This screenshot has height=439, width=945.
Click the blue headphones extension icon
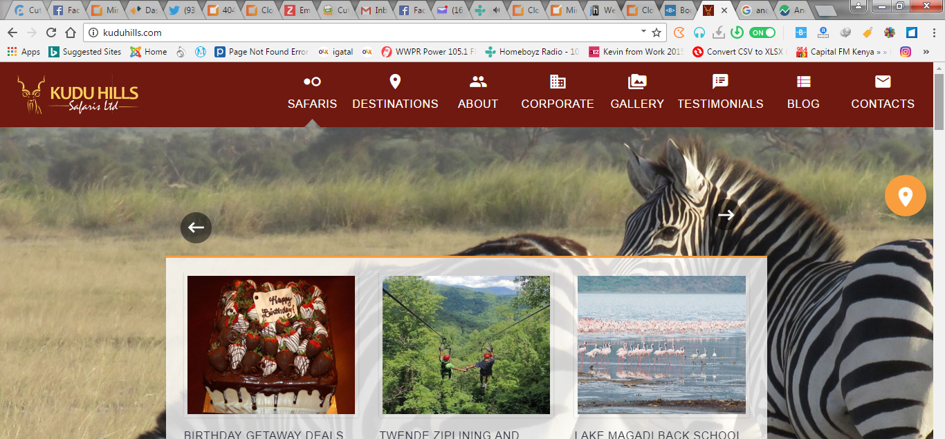[699, 32]
